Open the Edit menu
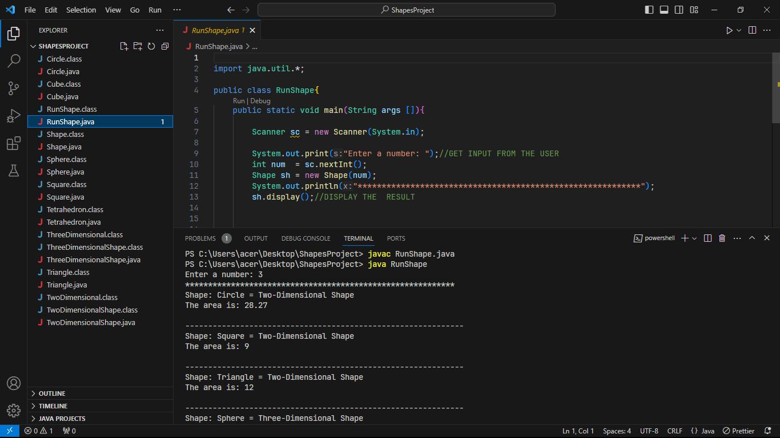This screenshot has width=780, height=438. coord(51,10)
